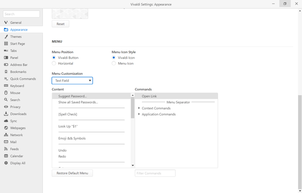Click the Sync cloud icon

pos(6,121)
